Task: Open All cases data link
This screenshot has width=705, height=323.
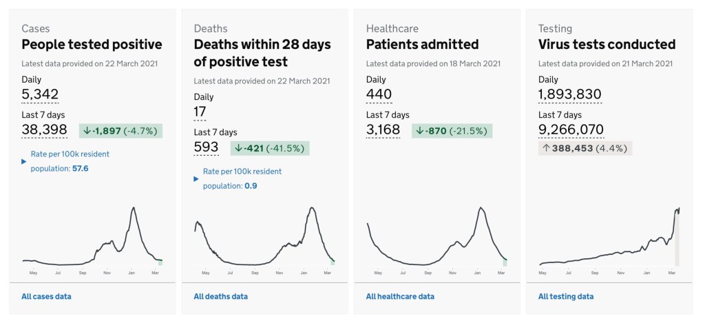Action: 46,297
